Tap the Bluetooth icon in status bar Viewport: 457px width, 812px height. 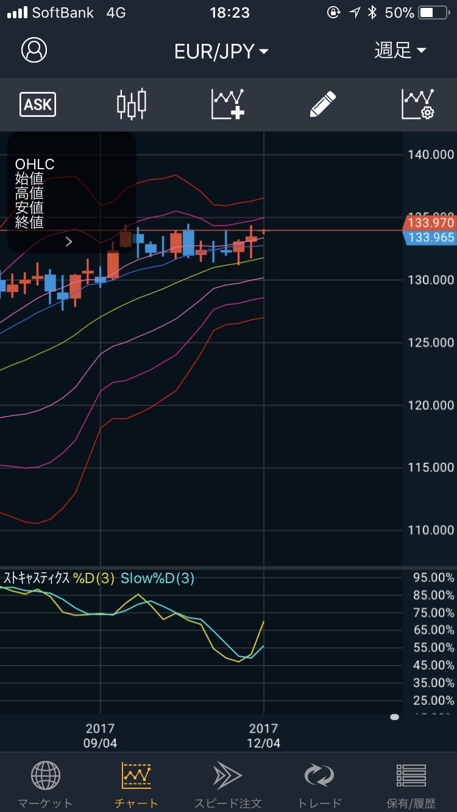click(373, 13)
